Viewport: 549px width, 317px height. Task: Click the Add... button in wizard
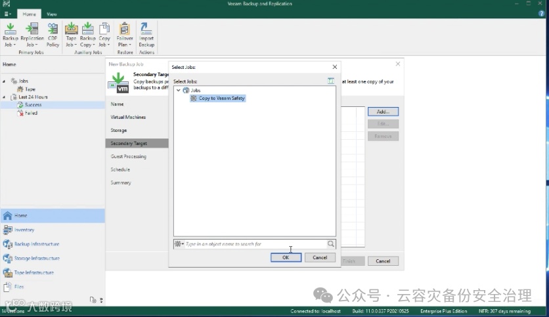383,112
